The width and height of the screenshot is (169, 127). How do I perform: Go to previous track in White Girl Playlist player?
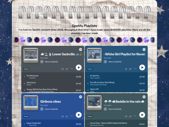pos(126,69)
